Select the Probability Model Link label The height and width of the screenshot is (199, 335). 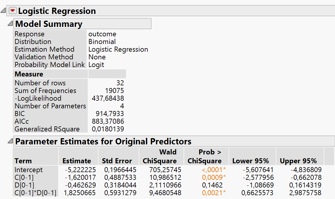tap(50, 65)
